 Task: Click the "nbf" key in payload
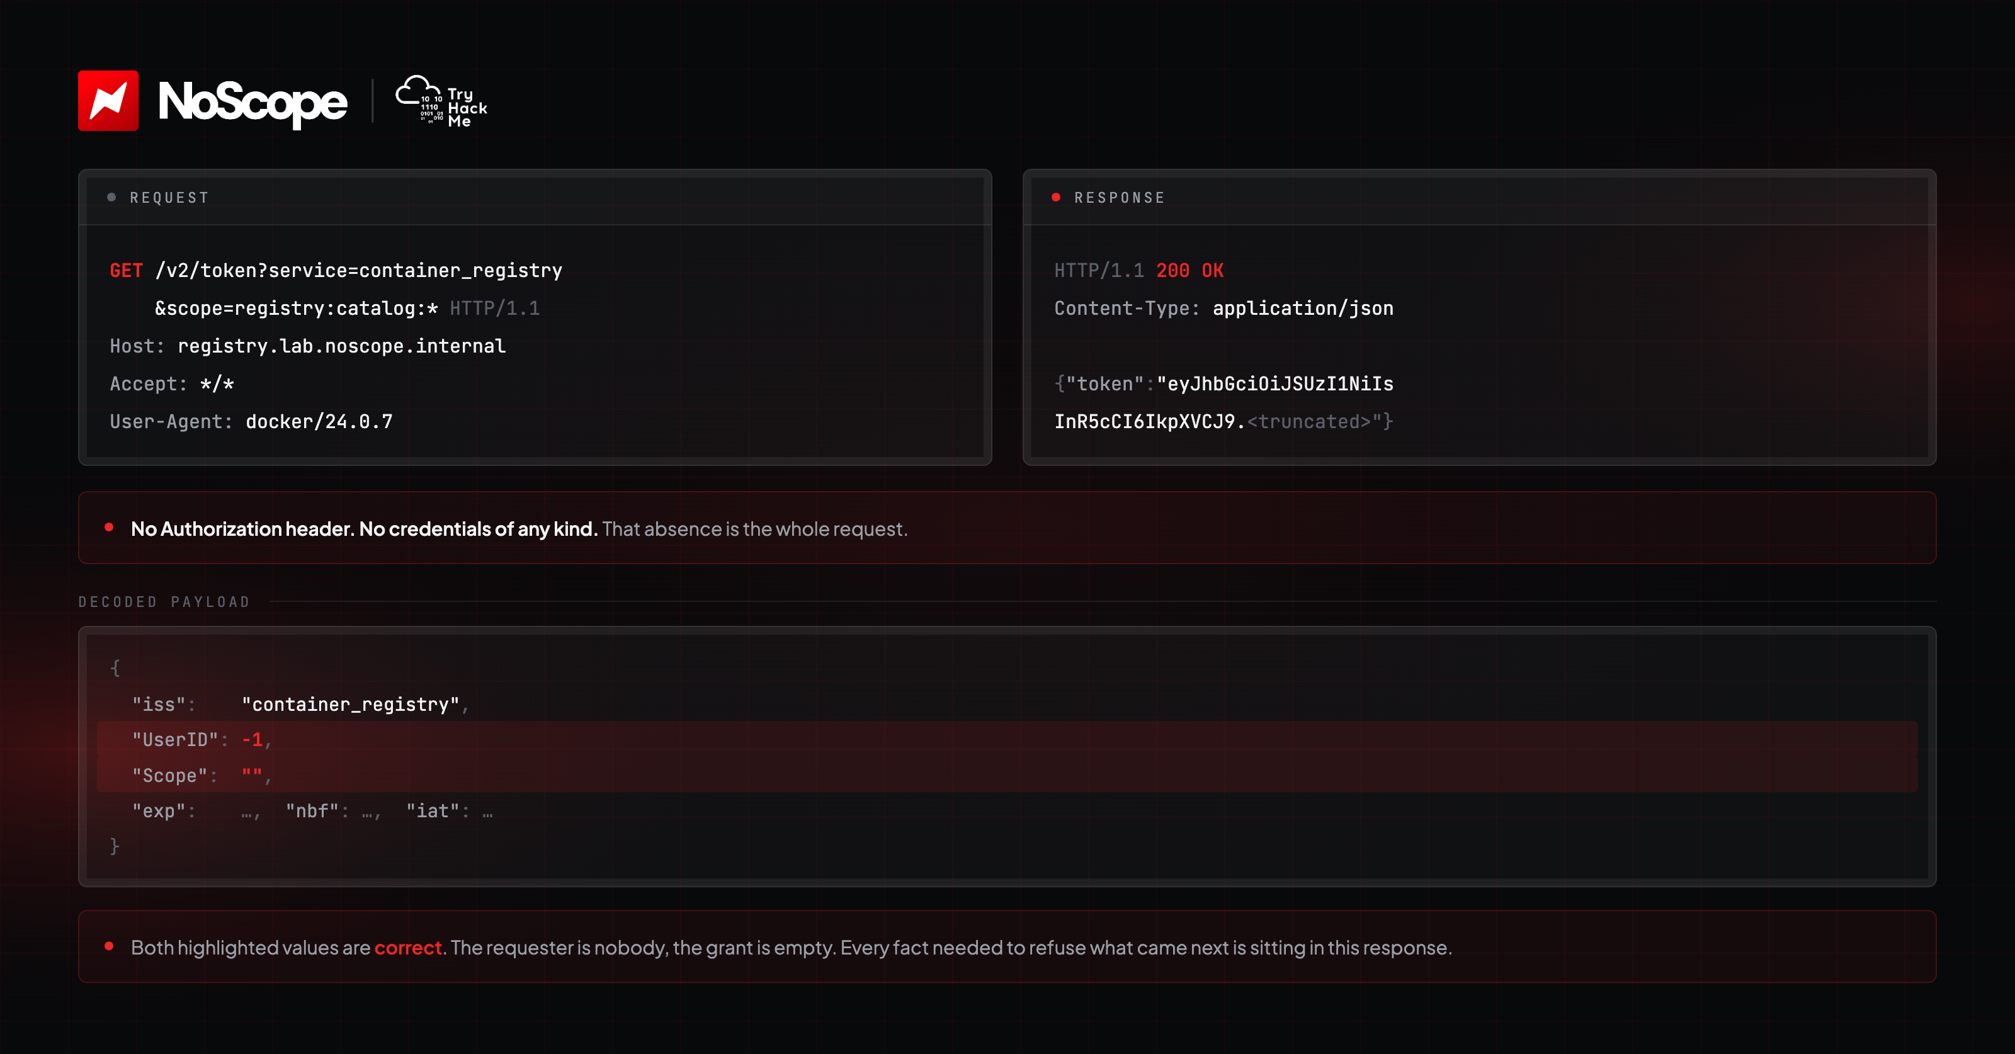click(312, 811)
